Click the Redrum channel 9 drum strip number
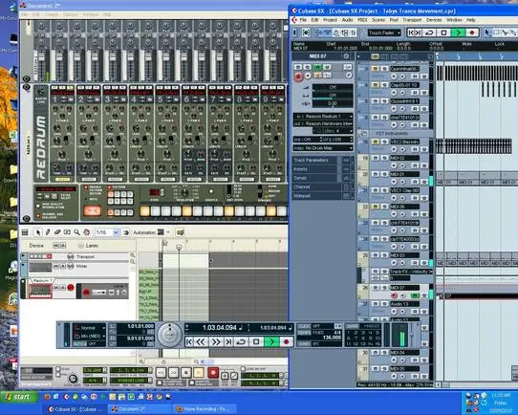This screenshot has width=518, height=415. coord(266,99)
